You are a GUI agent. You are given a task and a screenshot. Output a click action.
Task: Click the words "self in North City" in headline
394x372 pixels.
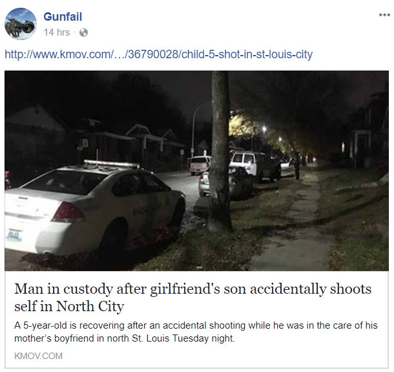click(69, 306)
